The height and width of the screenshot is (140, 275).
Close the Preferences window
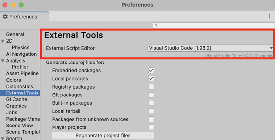click(x=5, y=5)
